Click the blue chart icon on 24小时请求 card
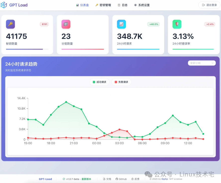Image resolution: width=221 pixels, height=183 pixels. (121, 24)
